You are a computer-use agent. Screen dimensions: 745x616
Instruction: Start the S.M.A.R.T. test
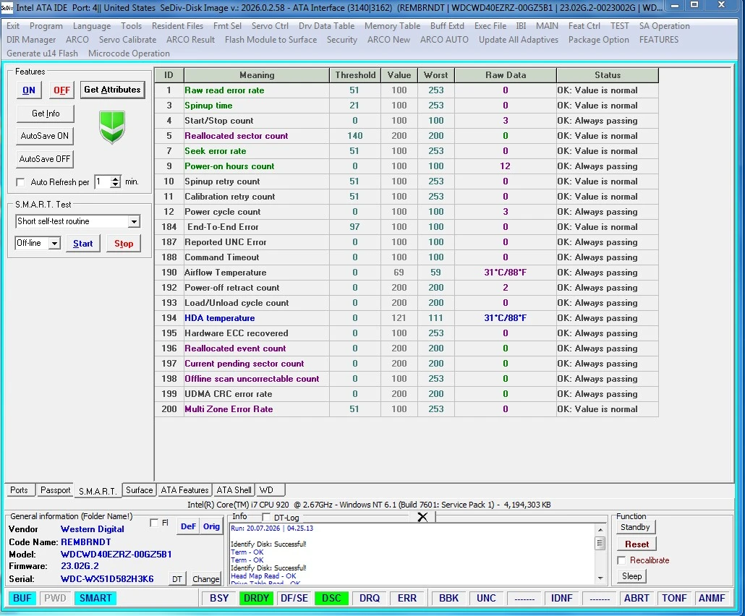click(83, 244)
